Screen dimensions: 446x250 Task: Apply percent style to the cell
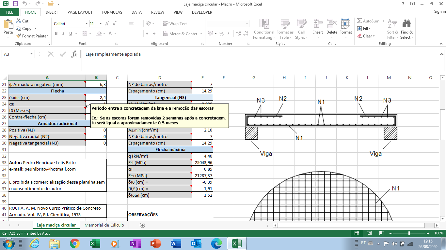tap(221, 34)
